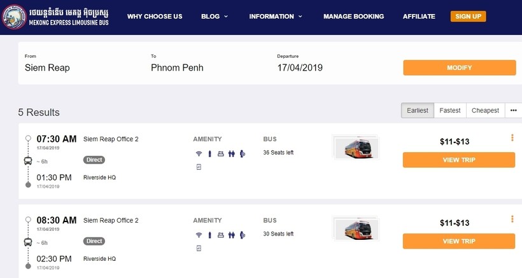The height and width of the screenshot is (278, 522).
Task: Click the Sign Up button
Action: [x=468, y=17]
